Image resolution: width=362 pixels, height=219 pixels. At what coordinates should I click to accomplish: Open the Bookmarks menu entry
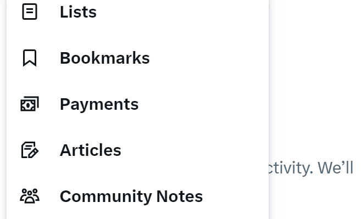(137, 58)
